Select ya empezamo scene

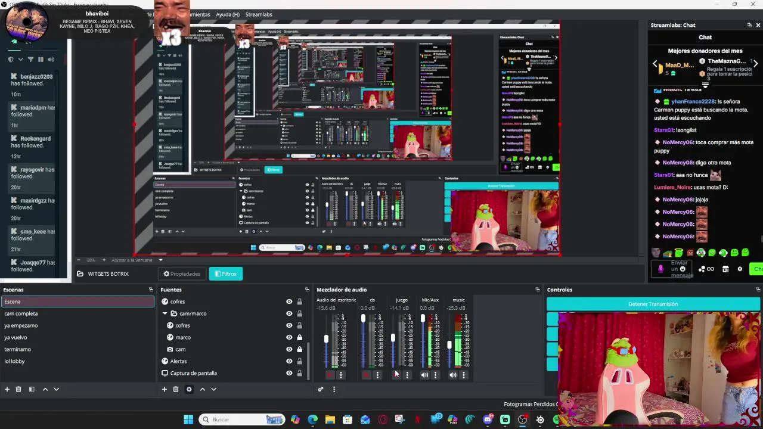[x=77, y=325]
